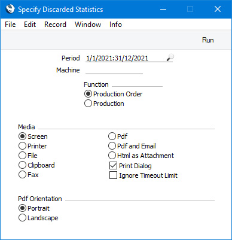Click the app logo in title bar
This screenshot has width=232, height=240.
click(x=10, y=9)
